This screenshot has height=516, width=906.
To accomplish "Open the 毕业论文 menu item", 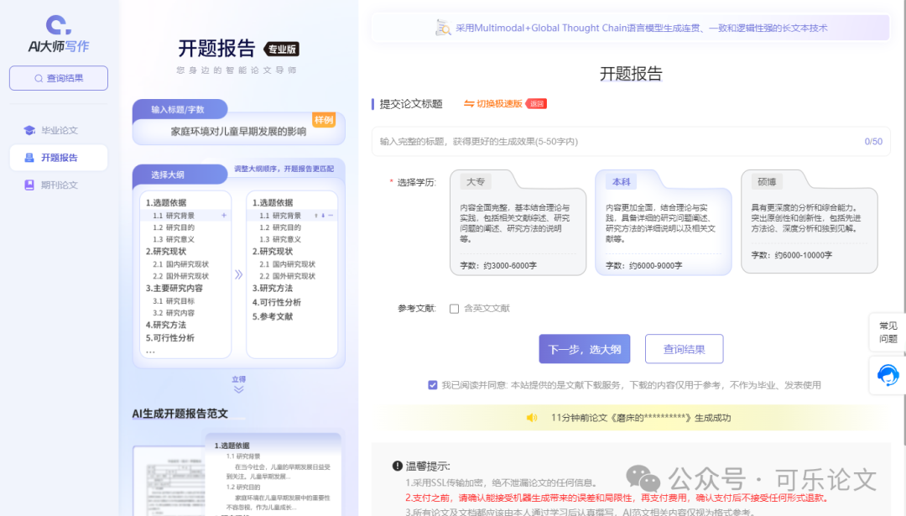I will 59,131.
